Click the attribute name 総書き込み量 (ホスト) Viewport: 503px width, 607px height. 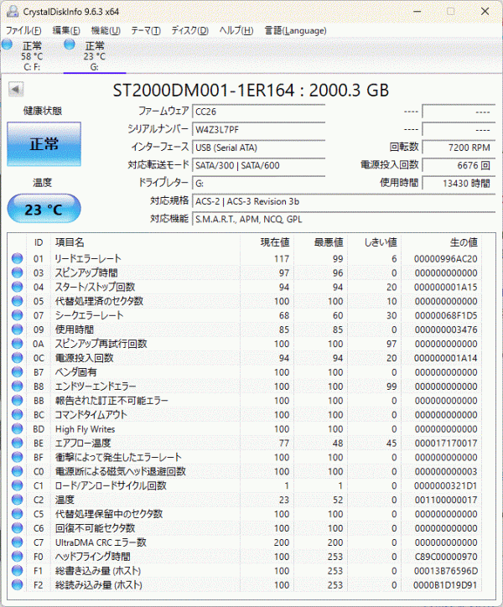pyautogui.click(x=98, y=571)
